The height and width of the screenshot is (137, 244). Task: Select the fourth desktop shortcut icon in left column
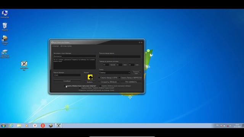pyautogui.click(x=5, y=54)
